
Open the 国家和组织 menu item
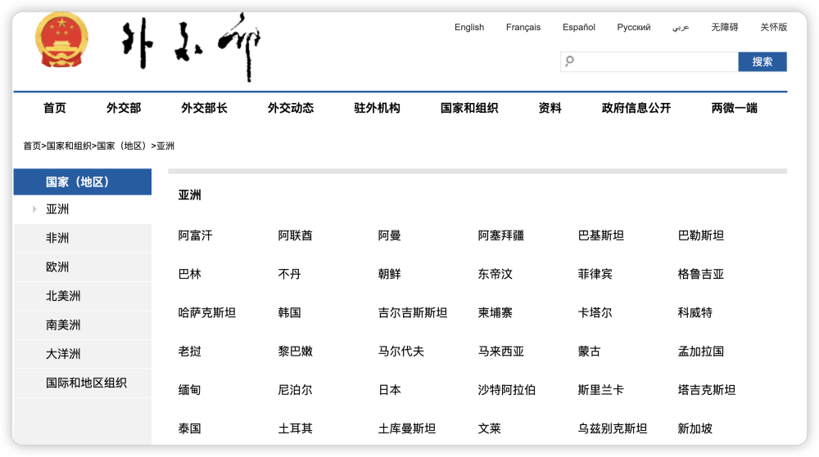[469, 108]
